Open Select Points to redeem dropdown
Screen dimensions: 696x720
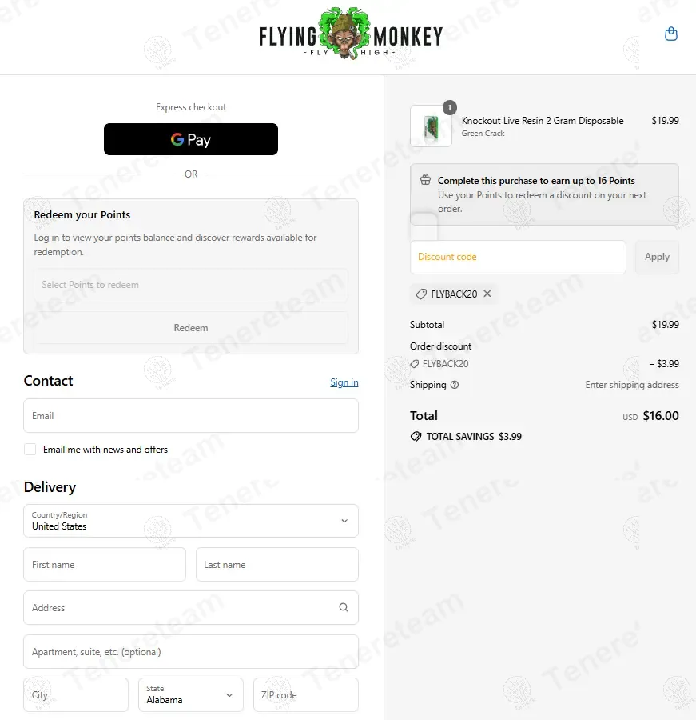click(191, 285)
